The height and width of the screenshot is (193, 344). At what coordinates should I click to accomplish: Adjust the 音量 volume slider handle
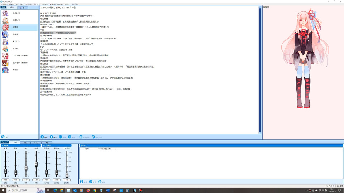5,172
